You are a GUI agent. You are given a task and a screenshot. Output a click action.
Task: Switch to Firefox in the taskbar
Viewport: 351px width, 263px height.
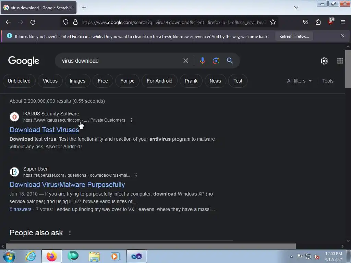tap(52, 256)
